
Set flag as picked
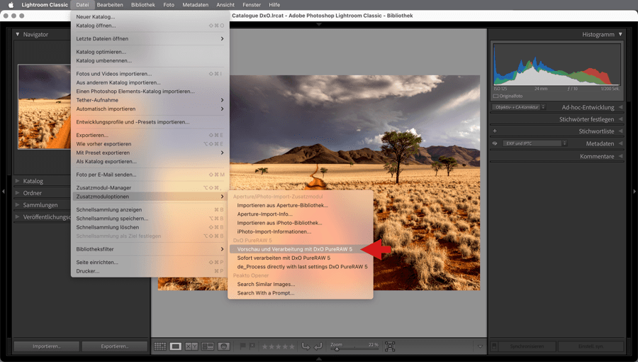pyautogui.click(x=243, y=346)
